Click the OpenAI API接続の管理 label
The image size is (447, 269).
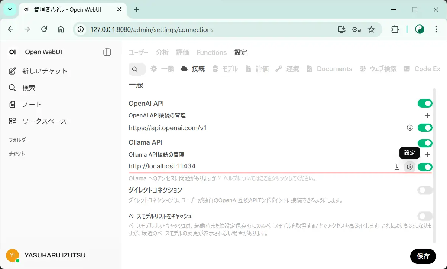click(x=157, y=115)
